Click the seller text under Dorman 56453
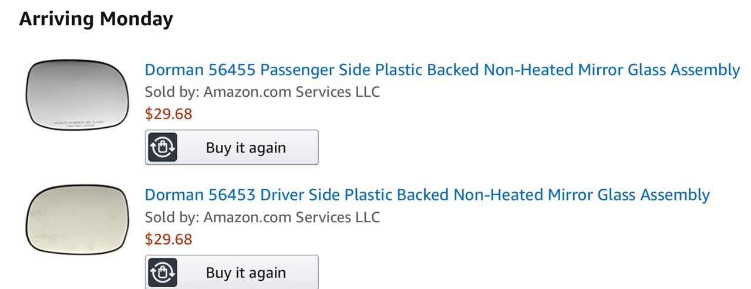 pos(262,217)
